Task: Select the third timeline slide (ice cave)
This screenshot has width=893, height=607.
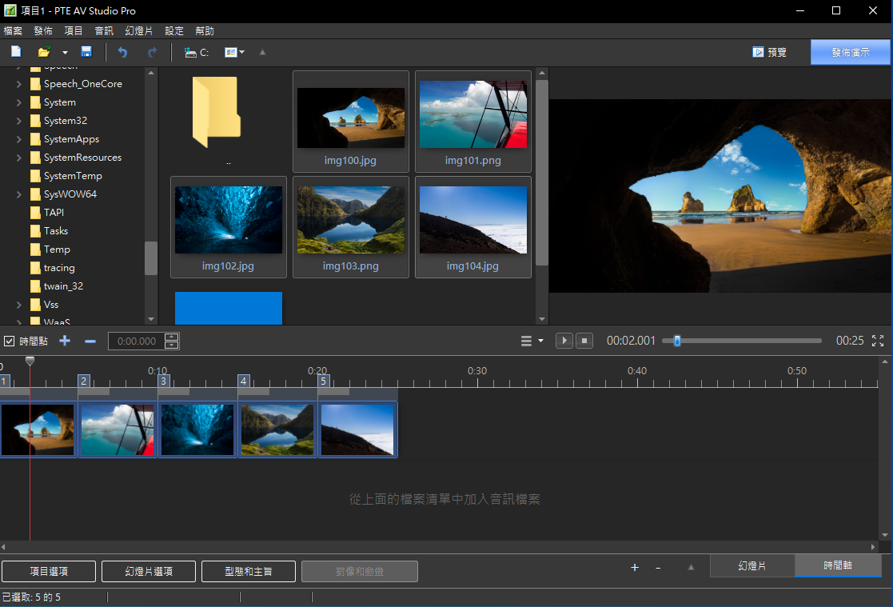Action: [197, 429]
